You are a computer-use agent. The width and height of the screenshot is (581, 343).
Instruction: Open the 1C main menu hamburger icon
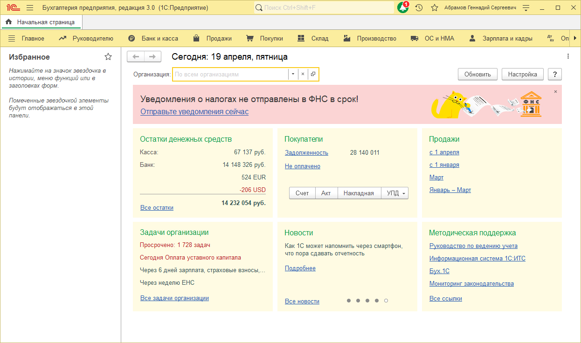click(30, 8)
